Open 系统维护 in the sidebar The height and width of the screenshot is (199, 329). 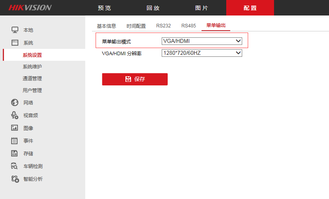coord(32,67)
